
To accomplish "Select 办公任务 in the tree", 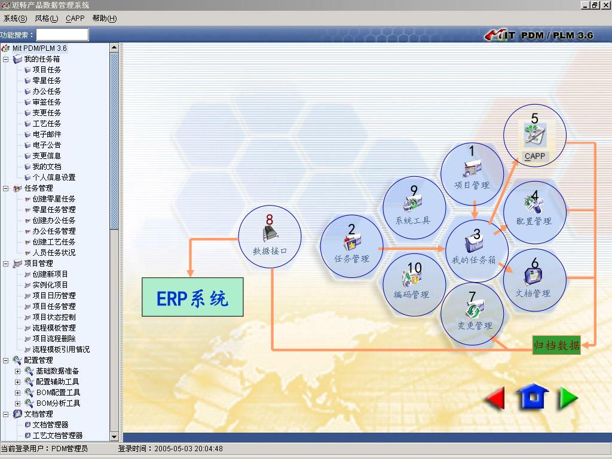I will (x=47, y=91).
